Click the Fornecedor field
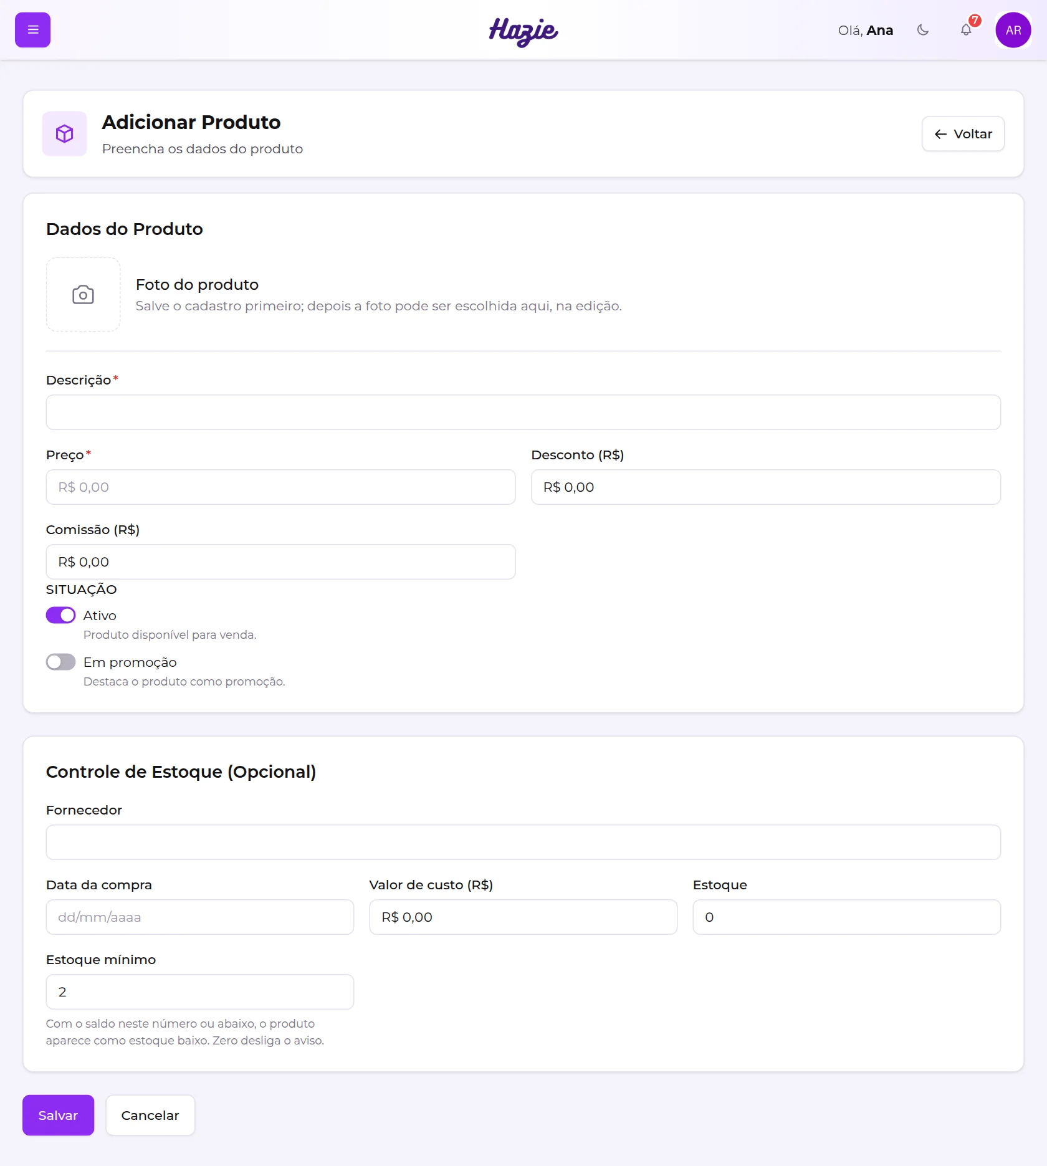1047x1166 pixels. tap(523, 842)
